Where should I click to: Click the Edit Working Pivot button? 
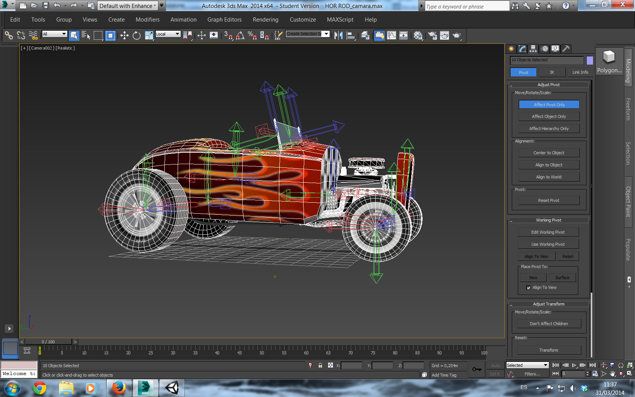tap(548, 232)
